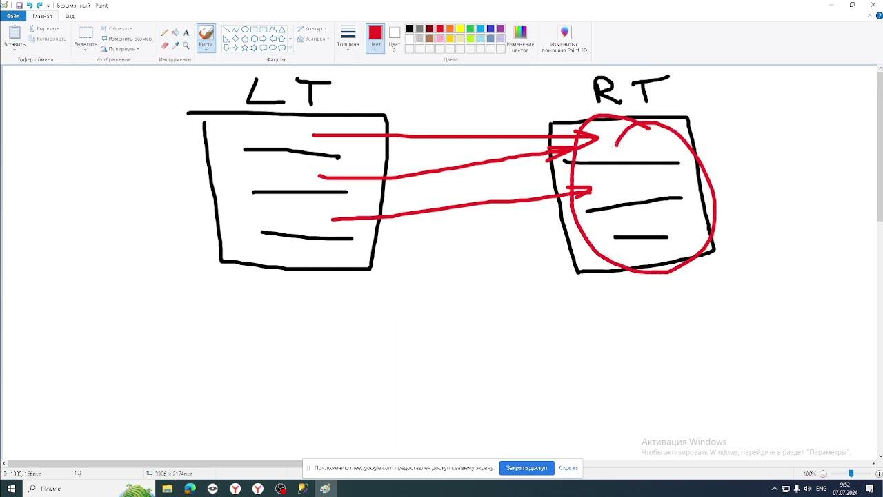This screenshot has height=497, width=883.
Task: Open Resize (Изменить размер) dialog
Action: point(126,39)
